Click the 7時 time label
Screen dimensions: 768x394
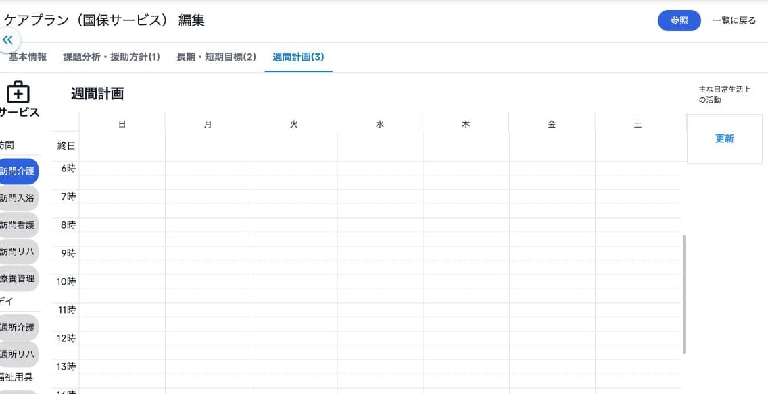68,197
